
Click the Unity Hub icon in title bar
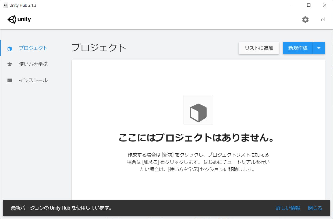click(5, 5)
